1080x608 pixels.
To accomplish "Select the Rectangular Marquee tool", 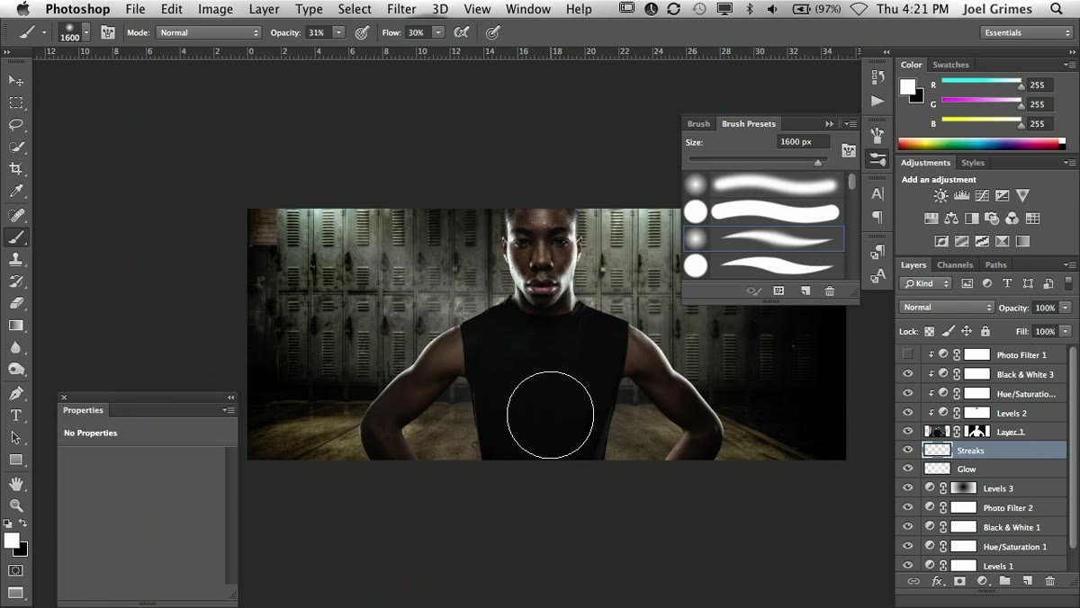I will [x=16, y=103].
